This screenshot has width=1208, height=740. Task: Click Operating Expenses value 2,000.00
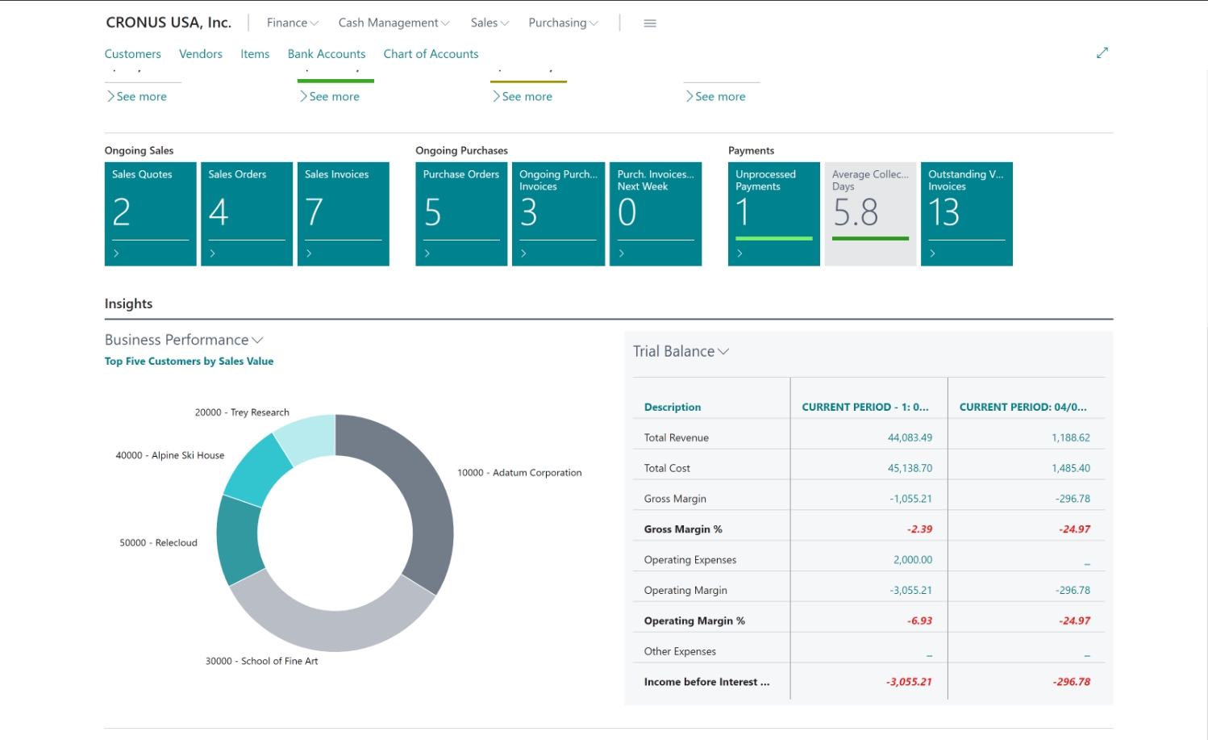913,560
